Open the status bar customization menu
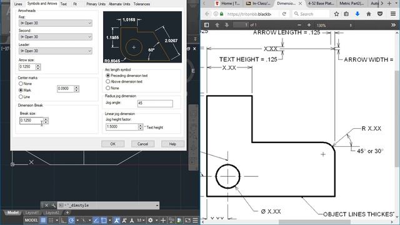 click(x=195, y=220)
